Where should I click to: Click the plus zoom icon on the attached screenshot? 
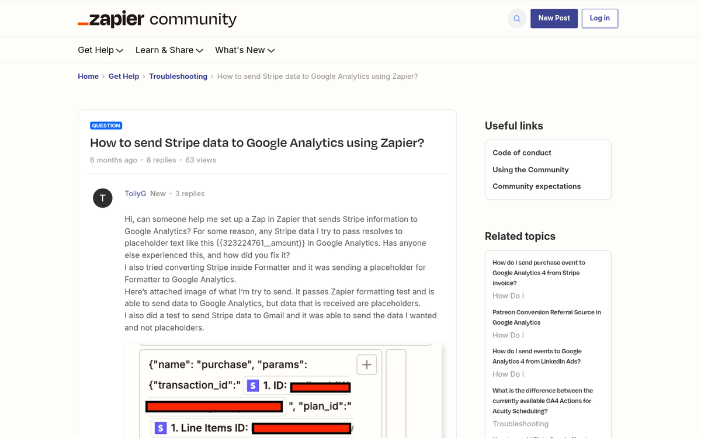(x=366, y=364)
